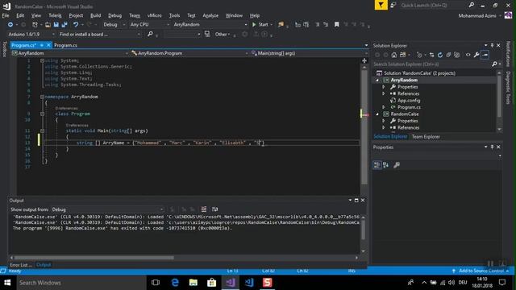Click the wrench Properties icon in Solution Explorer toolbar
516x290 pixels.
(476, 55)
